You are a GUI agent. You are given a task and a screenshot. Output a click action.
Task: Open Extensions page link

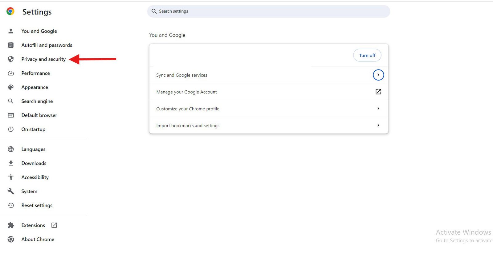(x=33, y=225)
